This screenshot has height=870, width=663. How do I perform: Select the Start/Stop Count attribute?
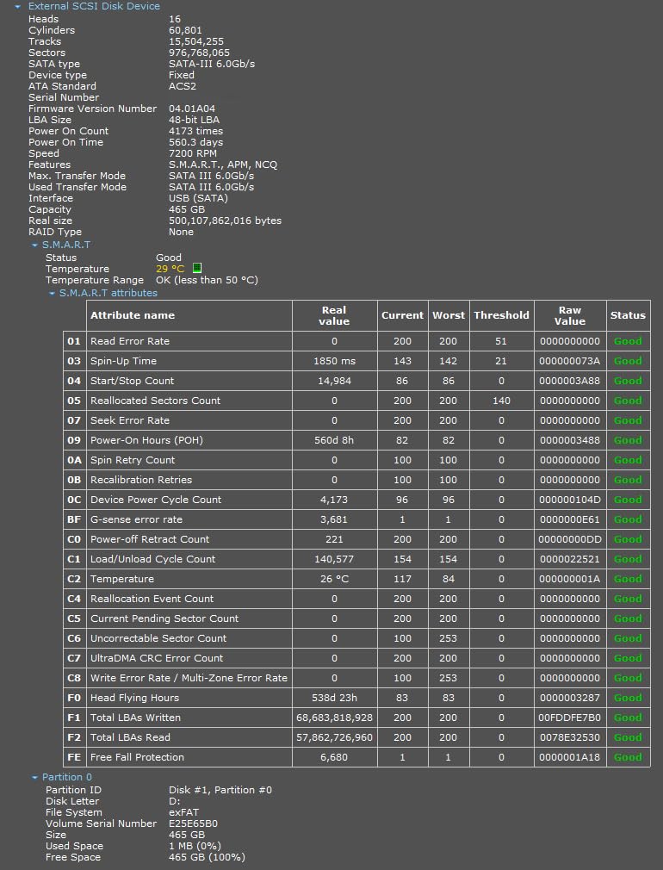[x=356, y=381]
